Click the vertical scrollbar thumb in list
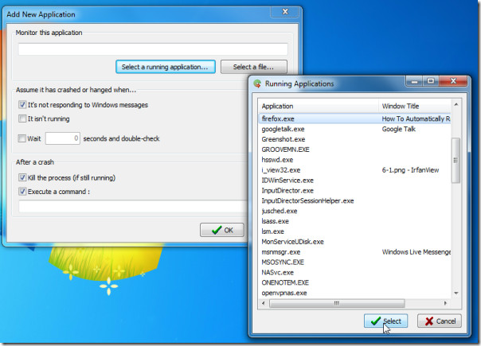 [x=456, y=161]
